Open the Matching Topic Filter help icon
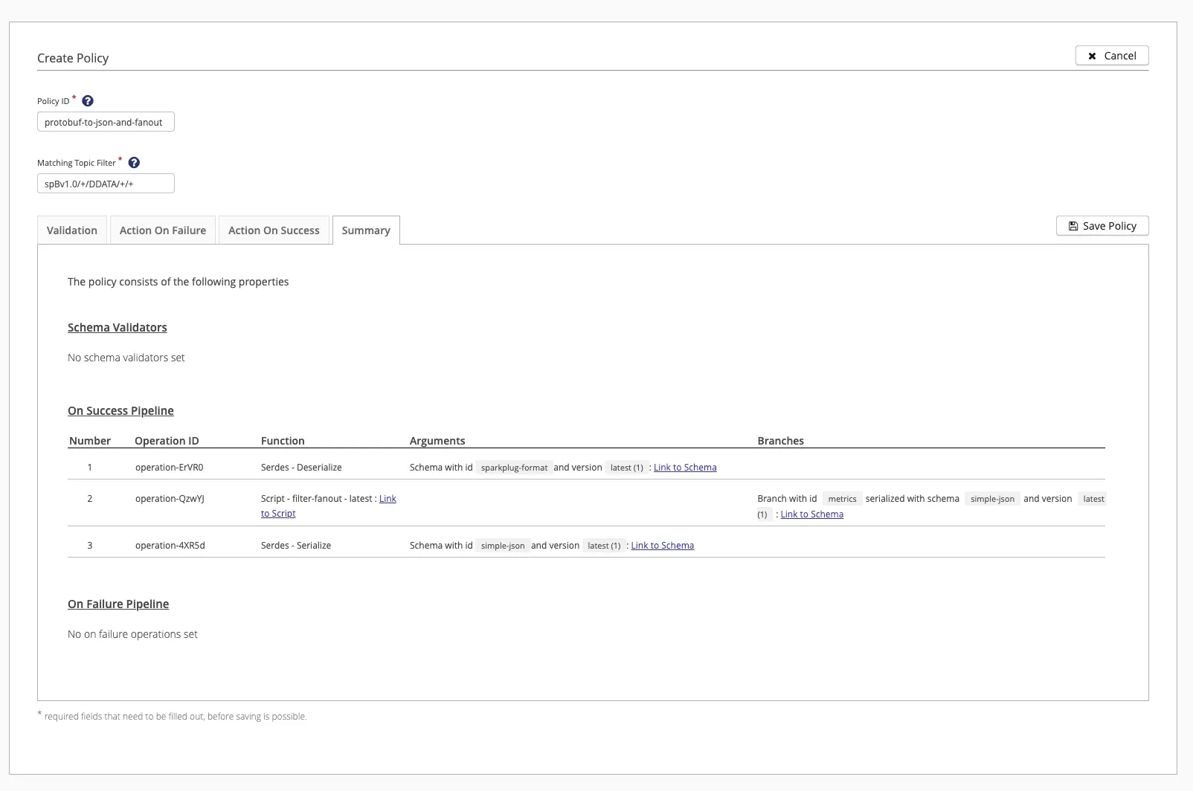Image resolution: width=1193 pixels, height=791 pixels. tap(134, 162)
